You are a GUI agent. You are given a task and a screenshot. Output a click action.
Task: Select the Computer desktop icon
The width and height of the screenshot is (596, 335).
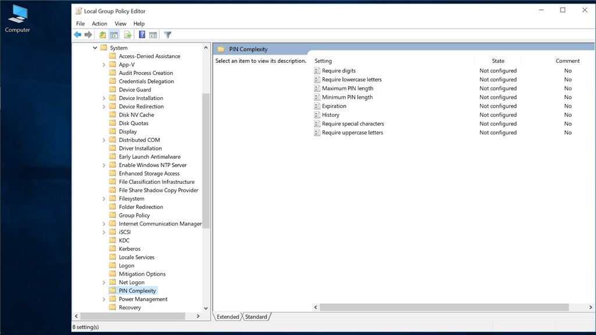click(x=17, y=19)
